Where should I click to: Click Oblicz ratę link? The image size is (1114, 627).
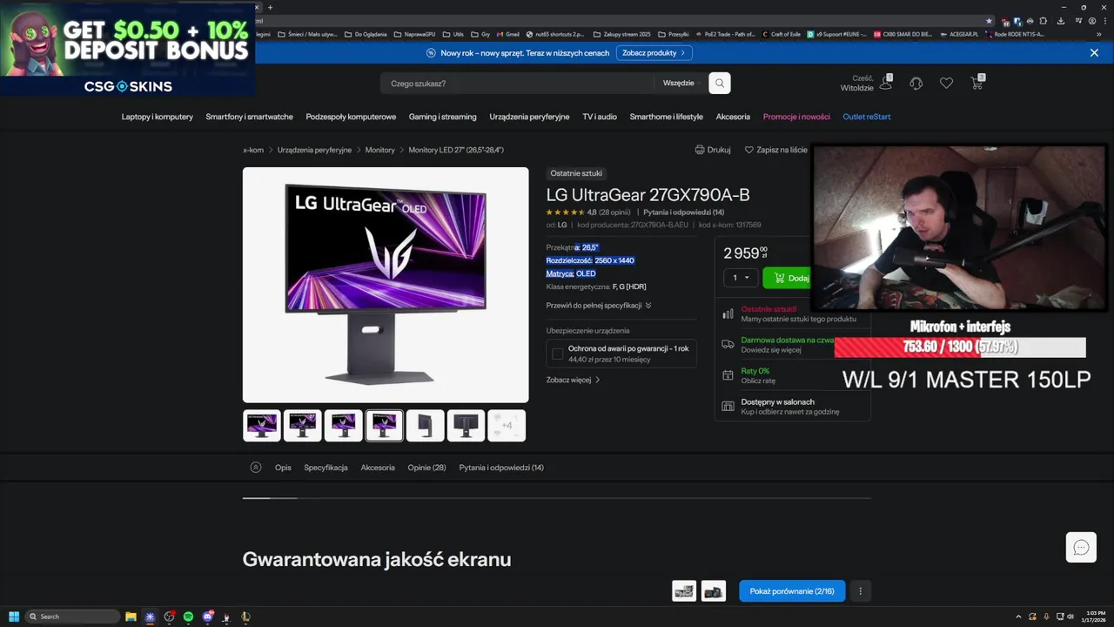758,381
